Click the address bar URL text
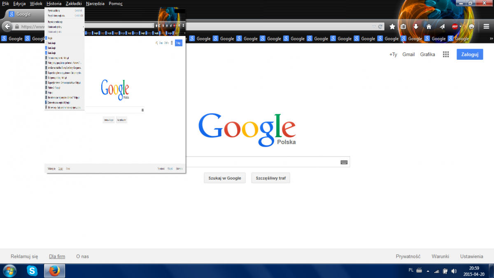The height and width of the screenshot is (278, 494). click(x=33, y=26)
